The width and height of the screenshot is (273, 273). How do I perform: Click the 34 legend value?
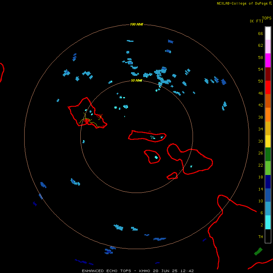(261, 129)
